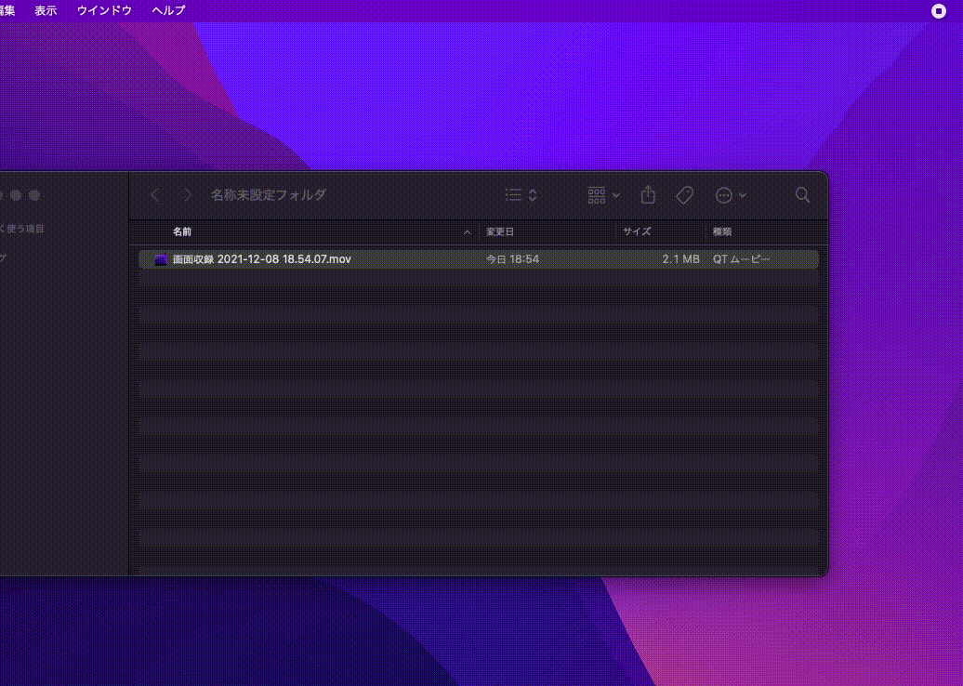
Task: Open the ウインドウ menu
Action: [x=104, y=10]
